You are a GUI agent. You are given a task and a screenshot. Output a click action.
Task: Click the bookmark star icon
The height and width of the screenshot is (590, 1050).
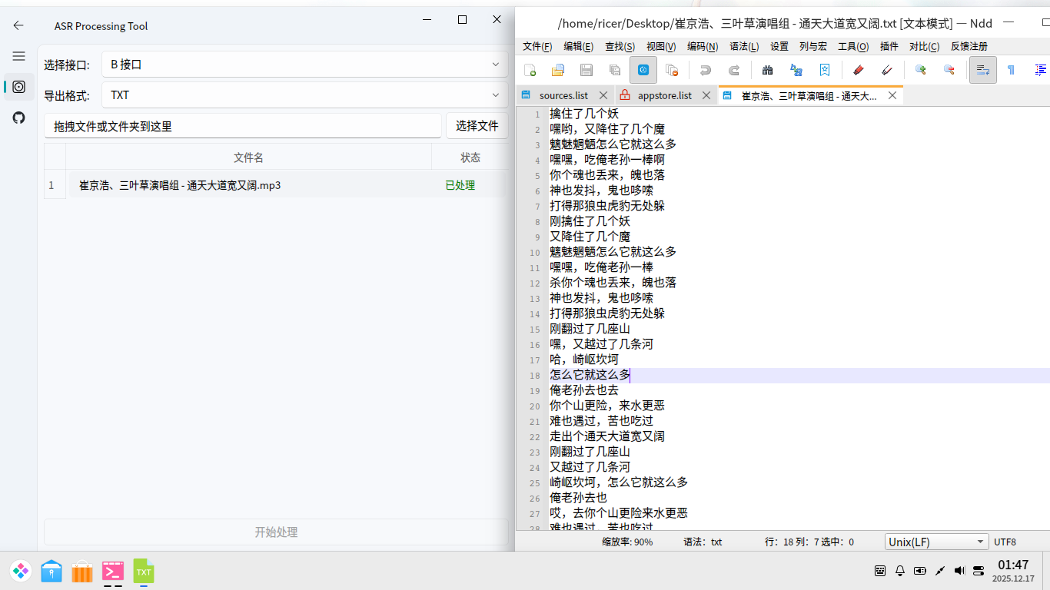pos(825,70)
